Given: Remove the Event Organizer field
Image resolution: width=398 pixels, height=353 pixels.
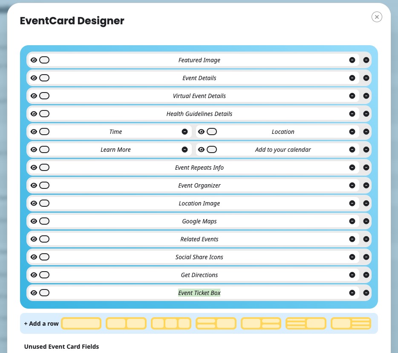Looking at the screenshot, I should tap(352, 185).
